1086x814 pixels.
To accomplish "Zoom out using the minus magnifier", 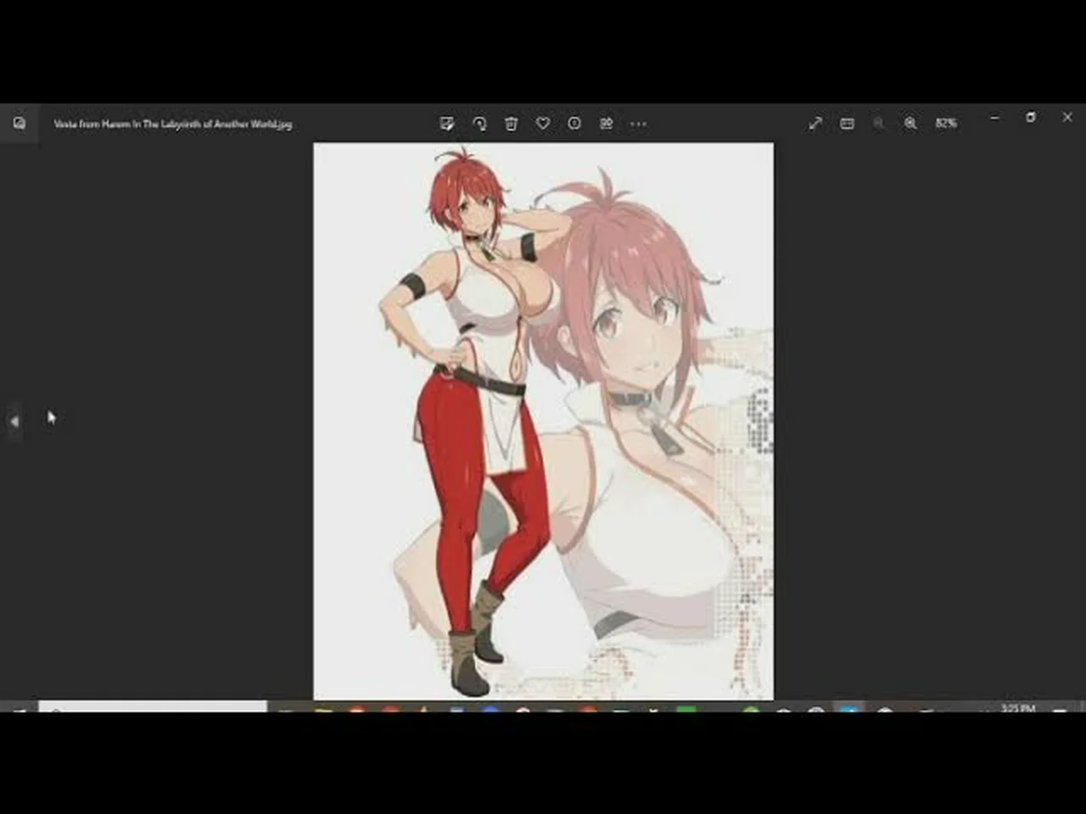I will click(878, 124).
